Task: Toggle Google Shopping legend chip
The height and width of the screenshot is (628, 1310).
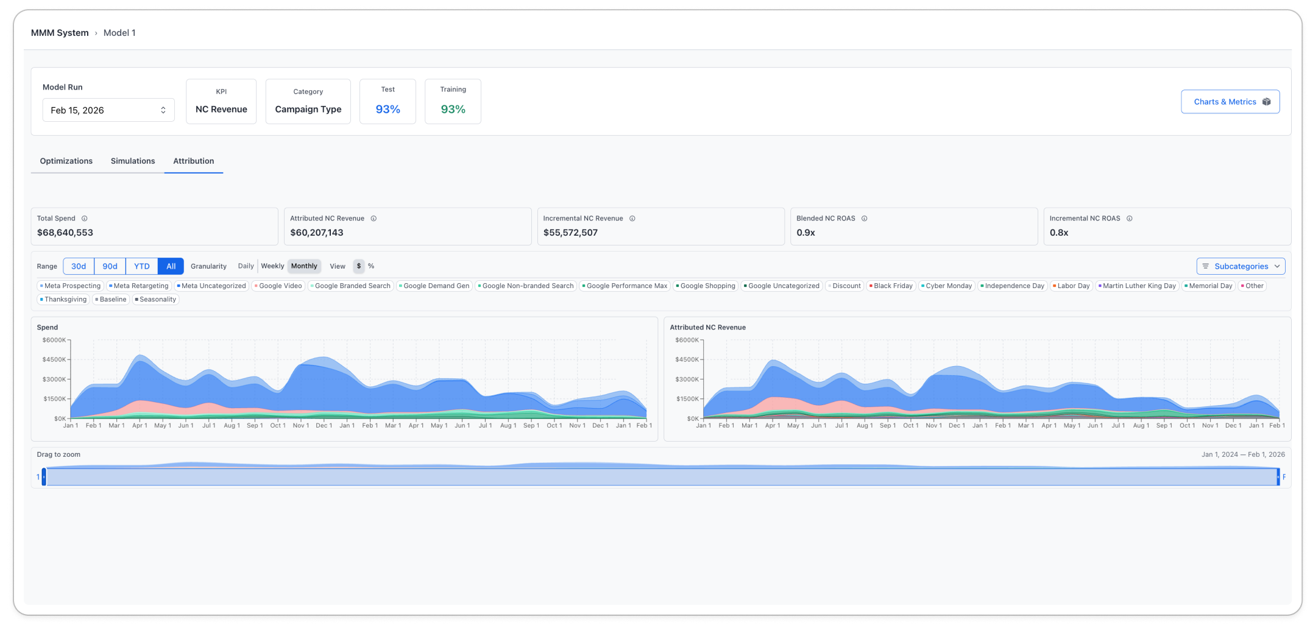Action: coord(706,286)
